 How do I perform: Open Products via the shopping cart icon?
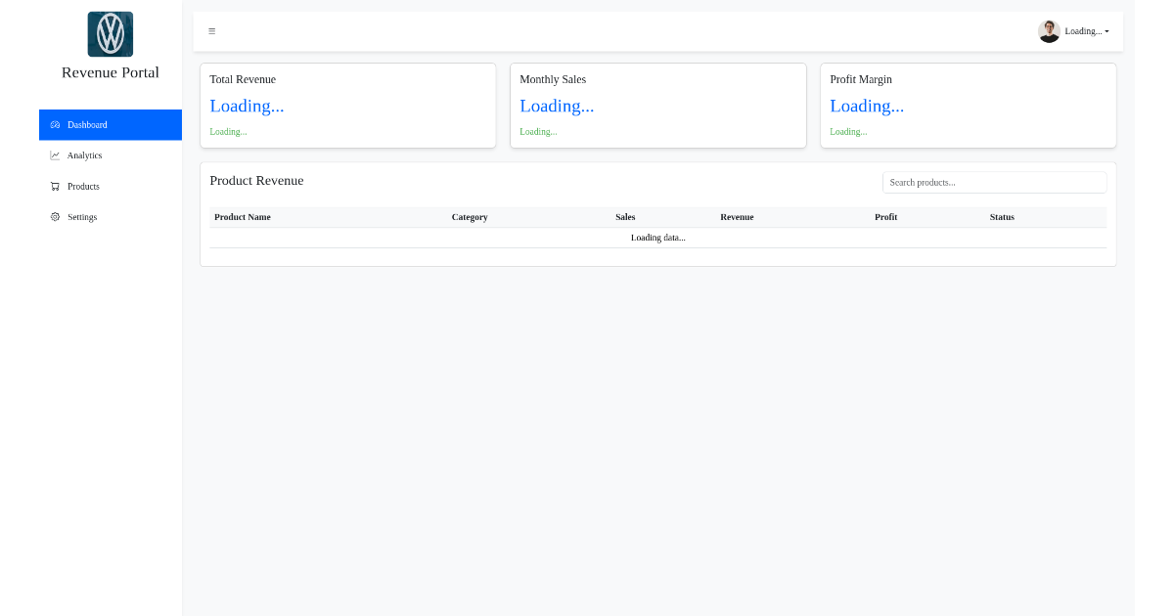tap(55, 186)
